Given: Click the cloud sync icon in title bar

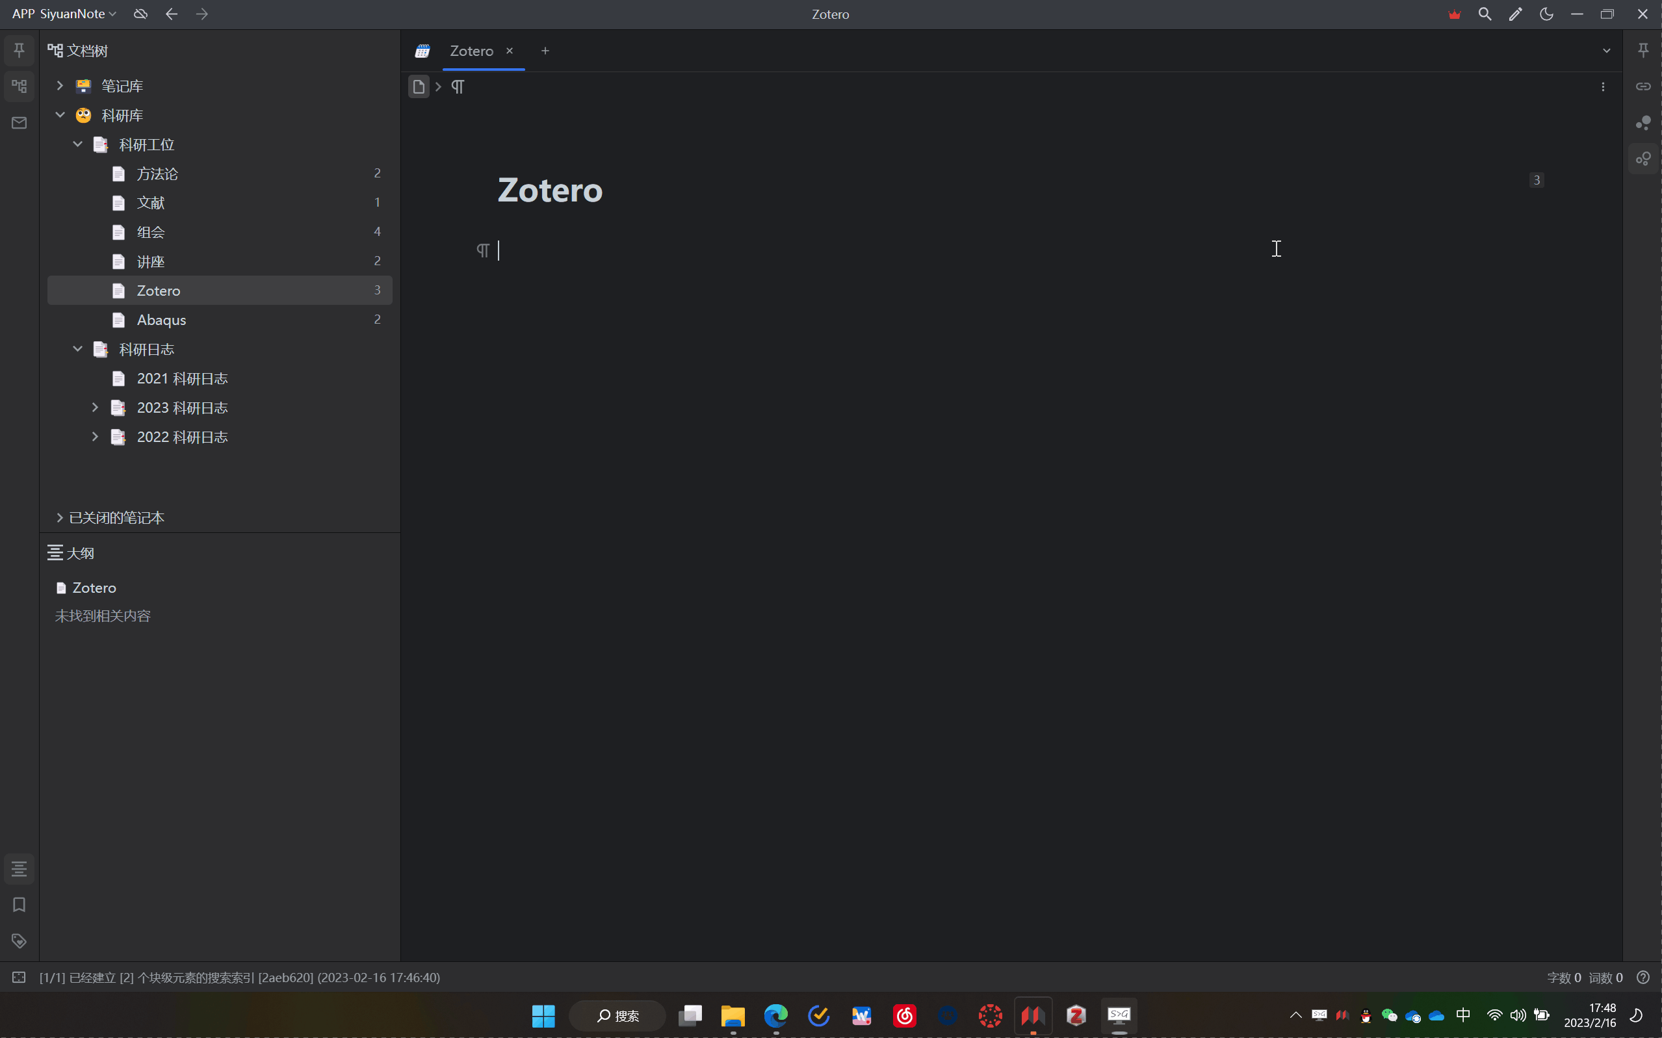Looking at the screenshot, I should click(x=141, y=14).
